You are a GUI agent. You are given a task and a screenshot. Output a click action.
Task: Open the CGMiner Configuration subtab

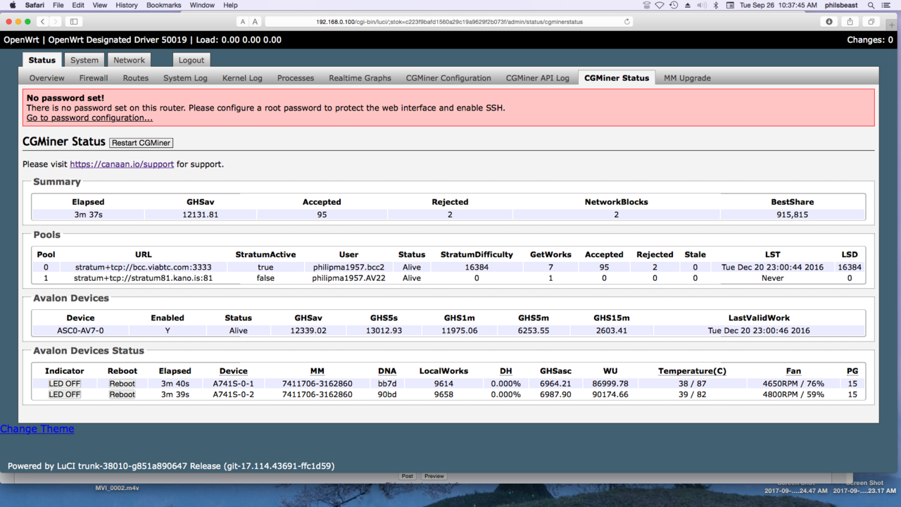[448, 78]
